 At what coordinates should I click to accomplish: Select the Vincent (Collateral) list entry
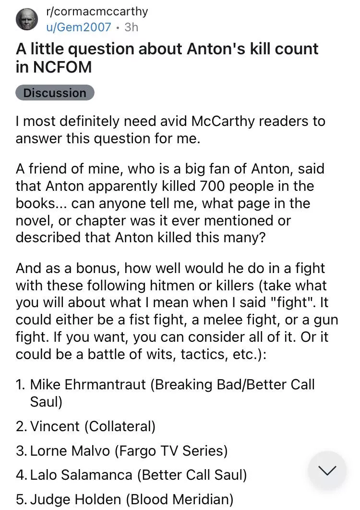(x=93, y=426)
